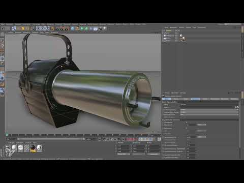Click the play button in timeline controls
Screen dimensions: 244x183
[111, 139]
